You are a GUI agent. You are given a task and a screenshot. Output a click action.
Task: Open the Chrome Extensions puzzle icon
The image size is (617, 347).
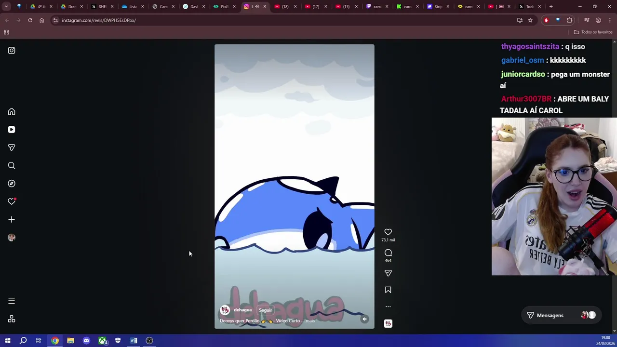click(x=569, y=20)
